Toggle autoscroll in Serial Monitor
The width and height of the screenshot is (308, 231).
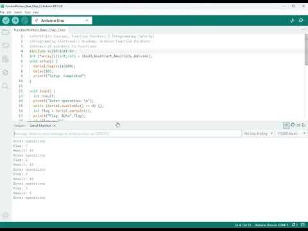(286, 125)
